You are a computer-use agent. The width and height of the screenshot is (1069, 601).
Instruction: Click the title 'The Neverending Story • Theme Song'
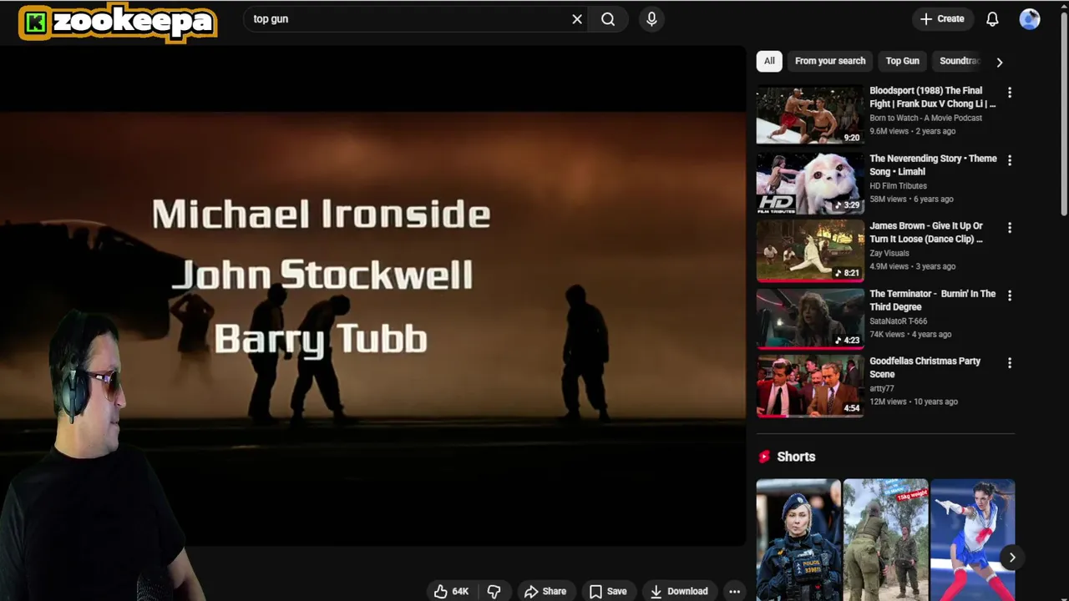click(x=933, y=164)
